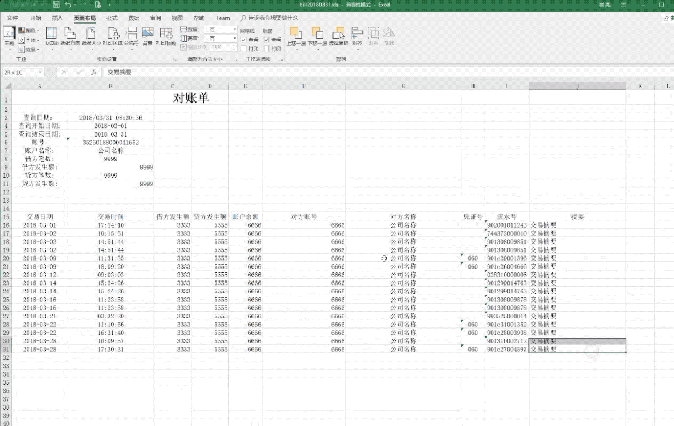The height and width of the screenshot is (426, 674).
Task: Open the theme Effects (效果) menu
Action: pos(29,49)
